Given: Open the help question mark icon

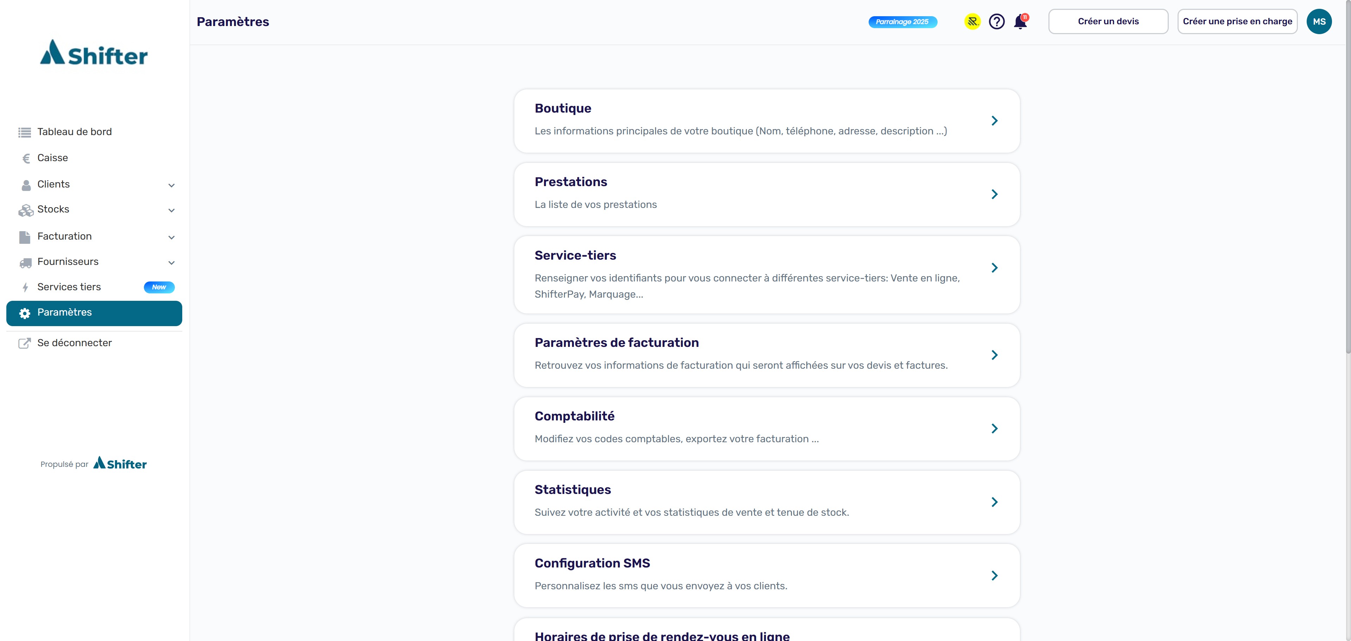Looking at the screenshot, I should tap(996, 21).
